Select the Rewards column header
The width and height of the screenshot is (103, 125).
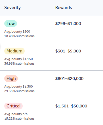pos(64,8)
